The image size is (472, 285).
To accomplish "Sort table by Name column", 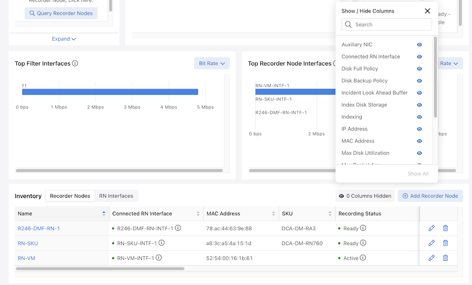I will click(x=104, y=213).
